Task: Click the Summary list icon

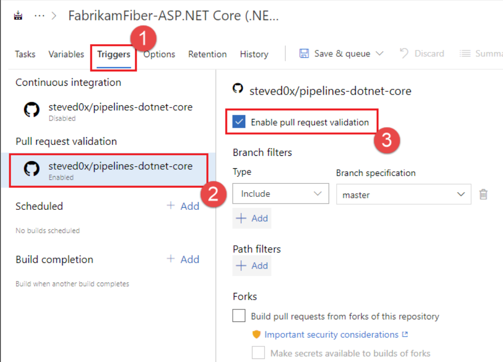Action: pyautogui.click(x=465, y=53)
